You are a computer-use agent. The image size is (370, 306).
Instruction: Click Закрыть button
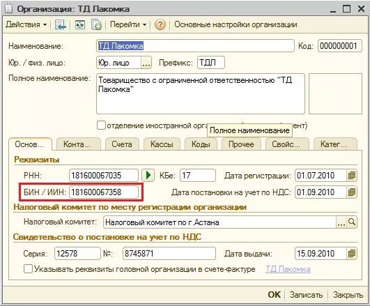pyautogui.click(x=348, y=295)
